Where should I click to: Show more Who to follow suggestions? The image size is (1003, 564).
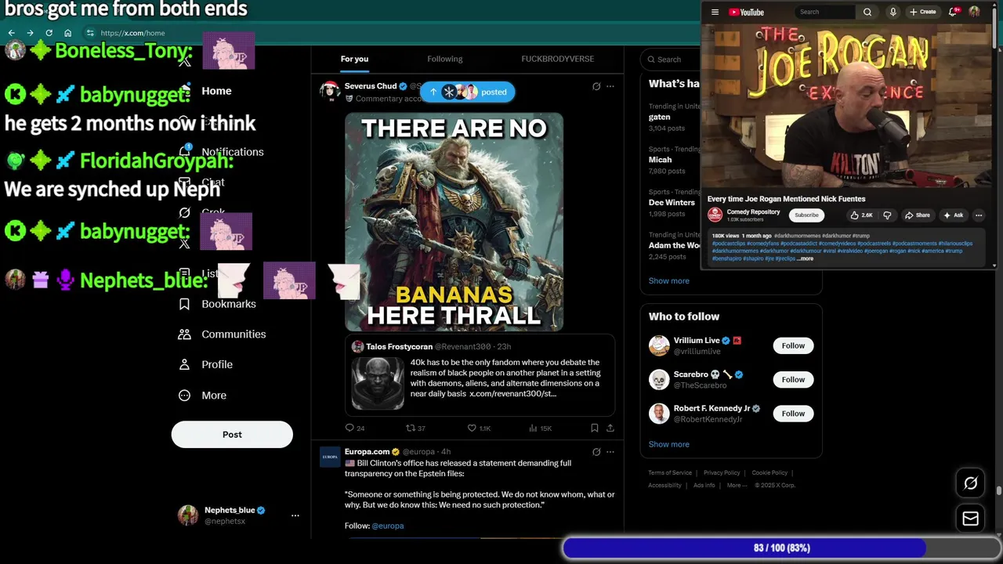coord(668,444)
